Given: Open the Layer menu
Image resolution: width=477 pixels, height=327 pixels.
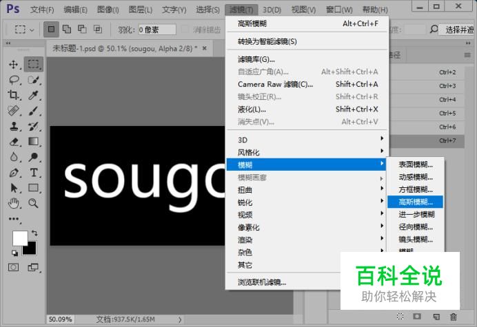Looking at the screenshot, I should [140, 10].
